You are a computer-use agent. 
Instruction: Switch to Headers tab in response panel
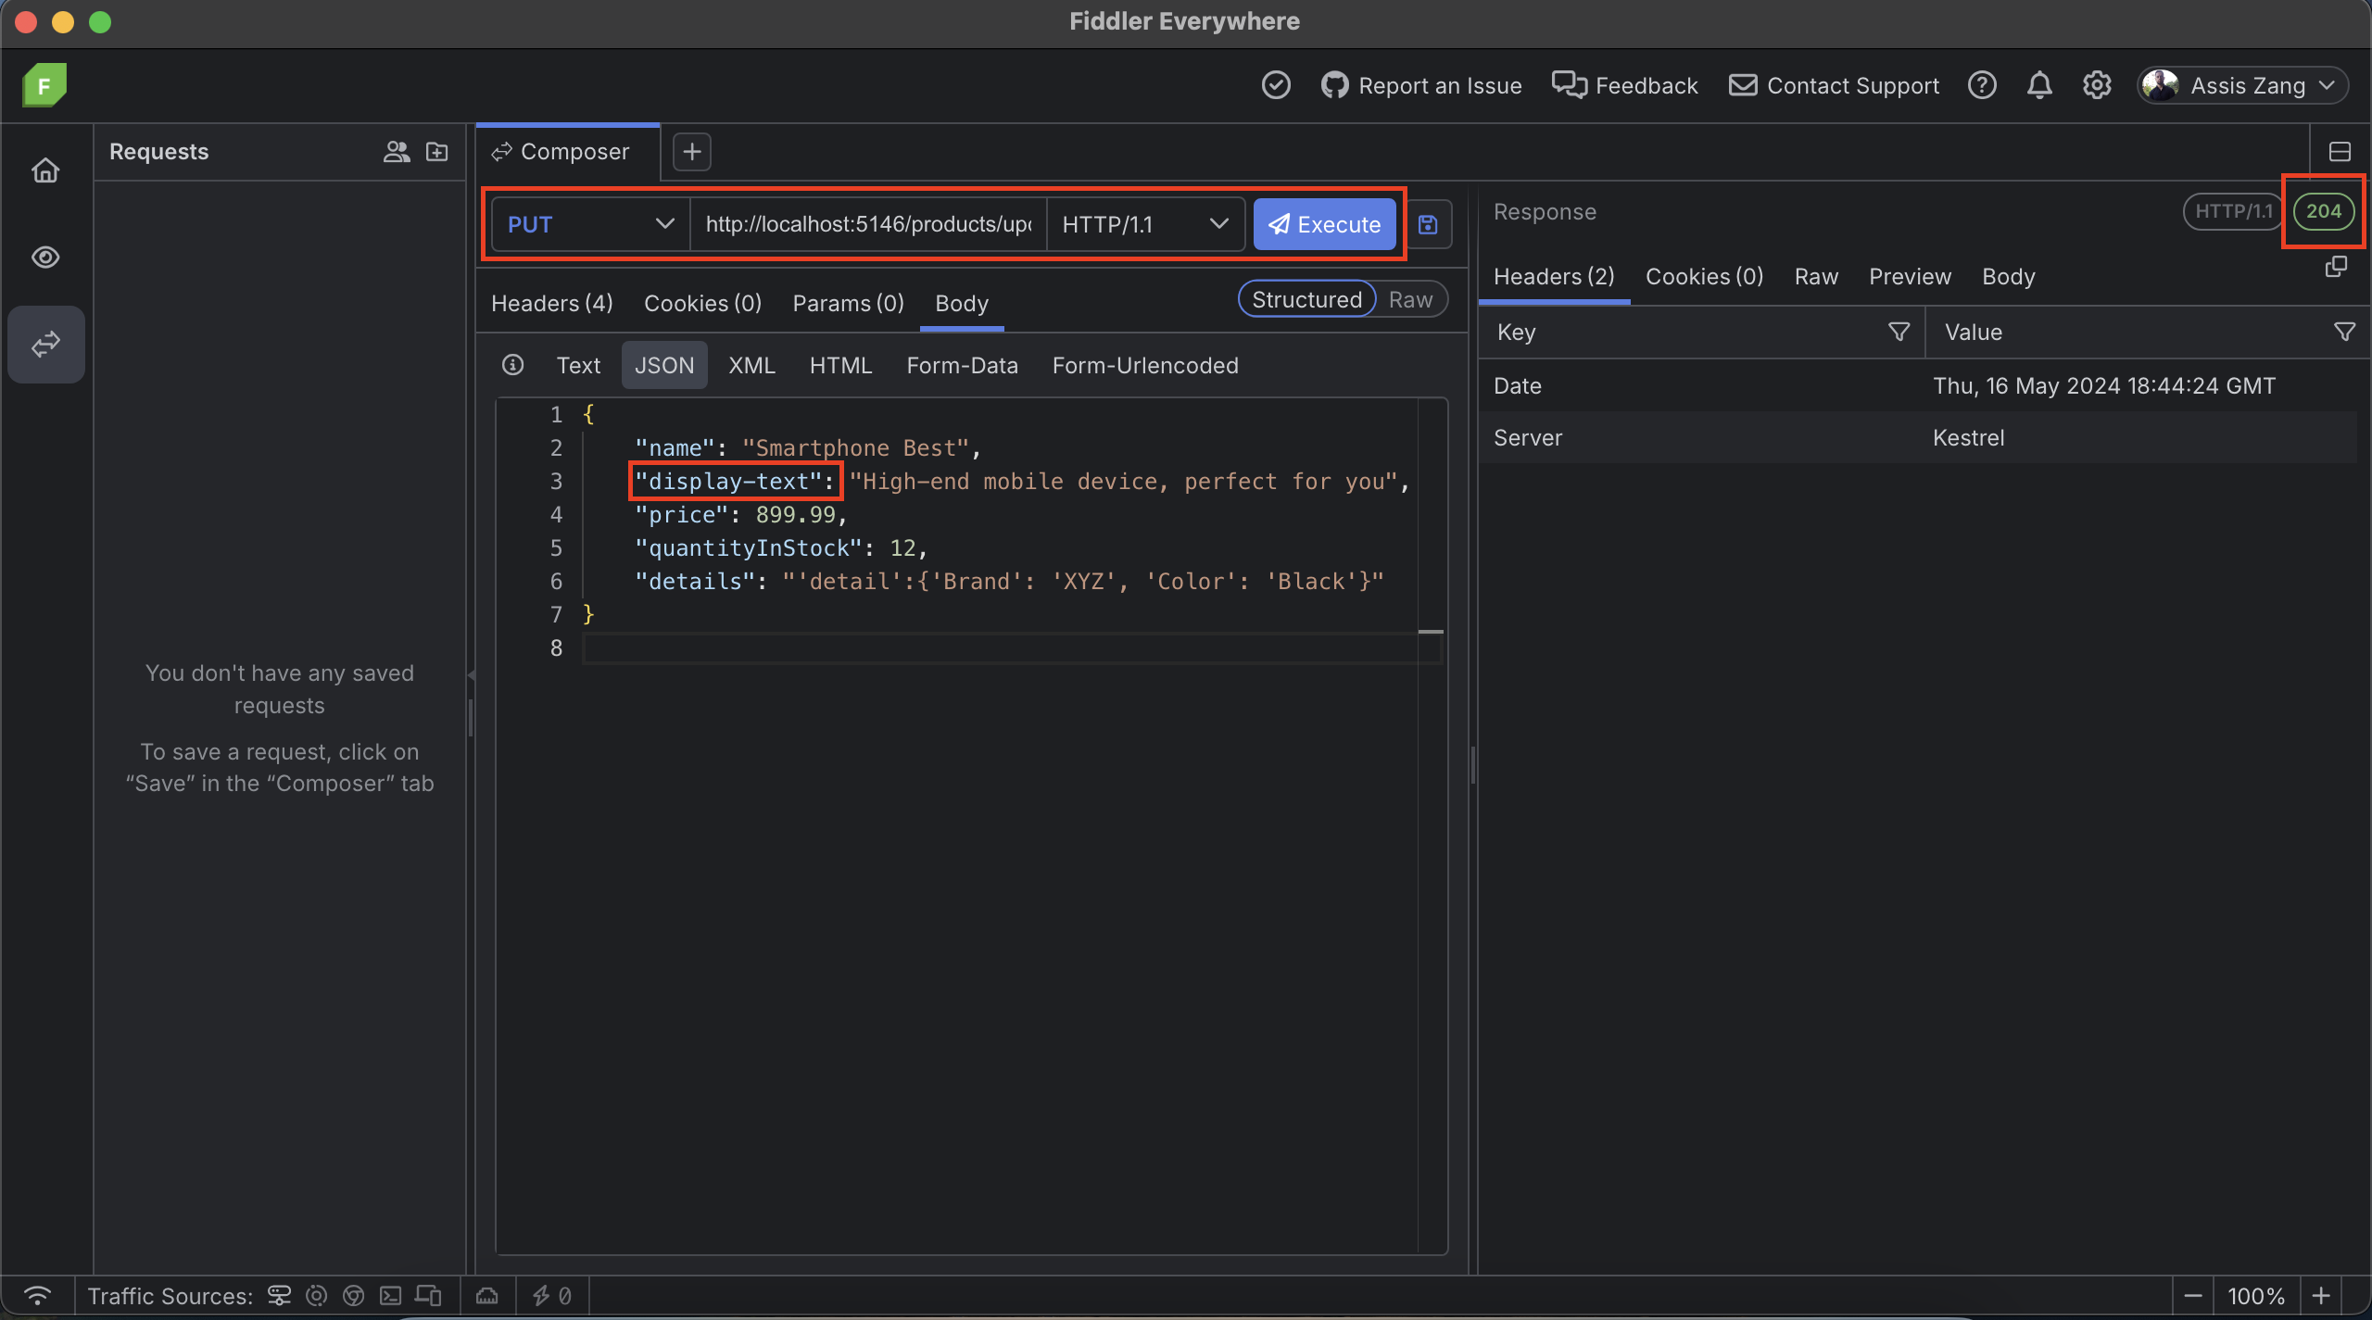(1553, 273)
